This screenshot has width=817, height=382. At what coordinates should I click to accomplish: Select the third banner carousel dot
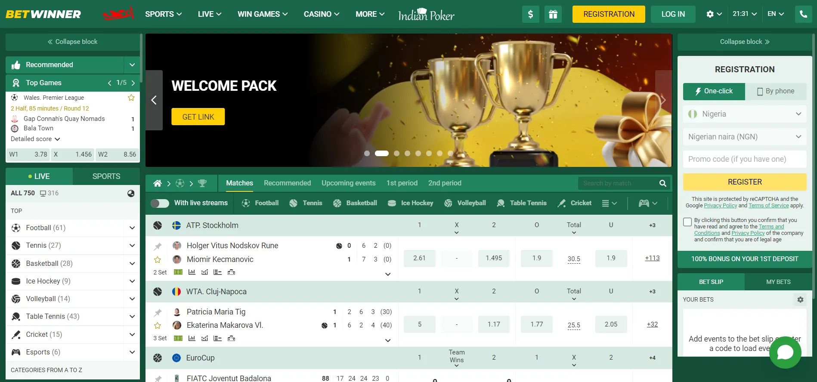[396, 153]
